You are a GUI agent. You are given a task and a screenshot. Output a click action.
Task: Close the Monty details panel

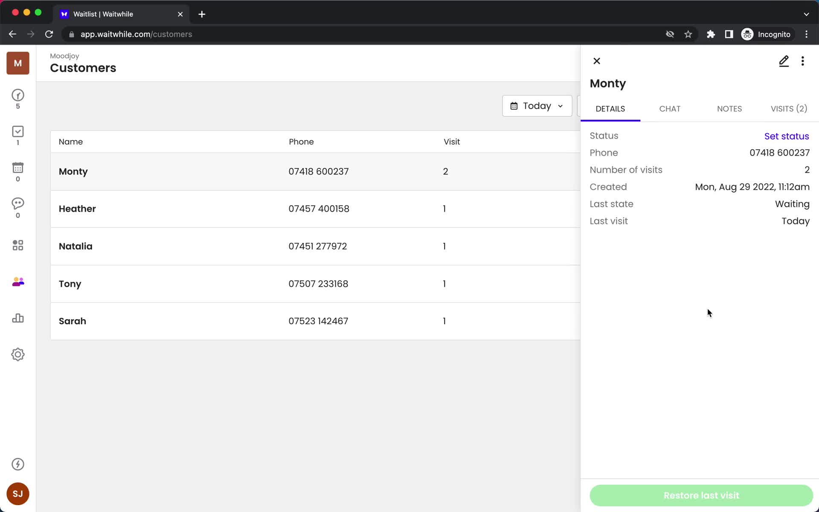point(597,61)
